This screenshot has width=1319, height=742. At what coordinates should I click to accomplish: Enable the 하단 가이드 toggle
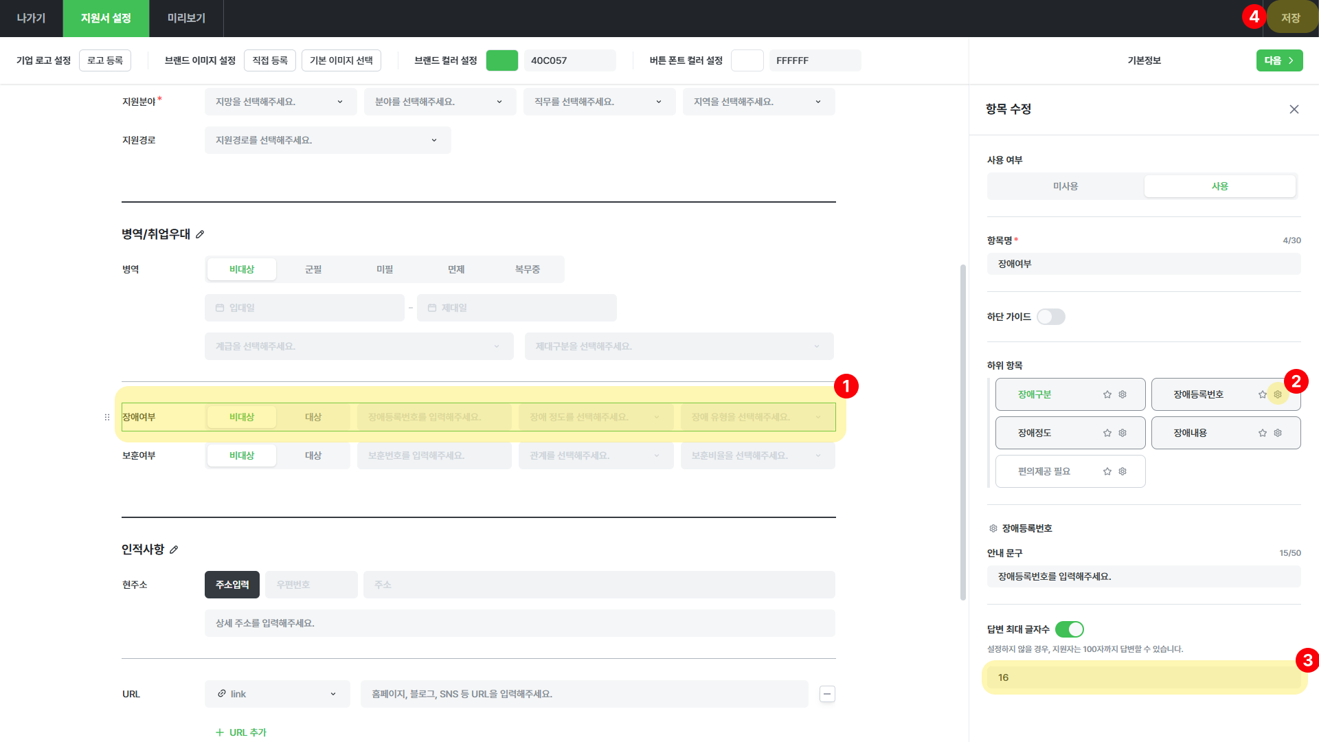(1050, 317)
